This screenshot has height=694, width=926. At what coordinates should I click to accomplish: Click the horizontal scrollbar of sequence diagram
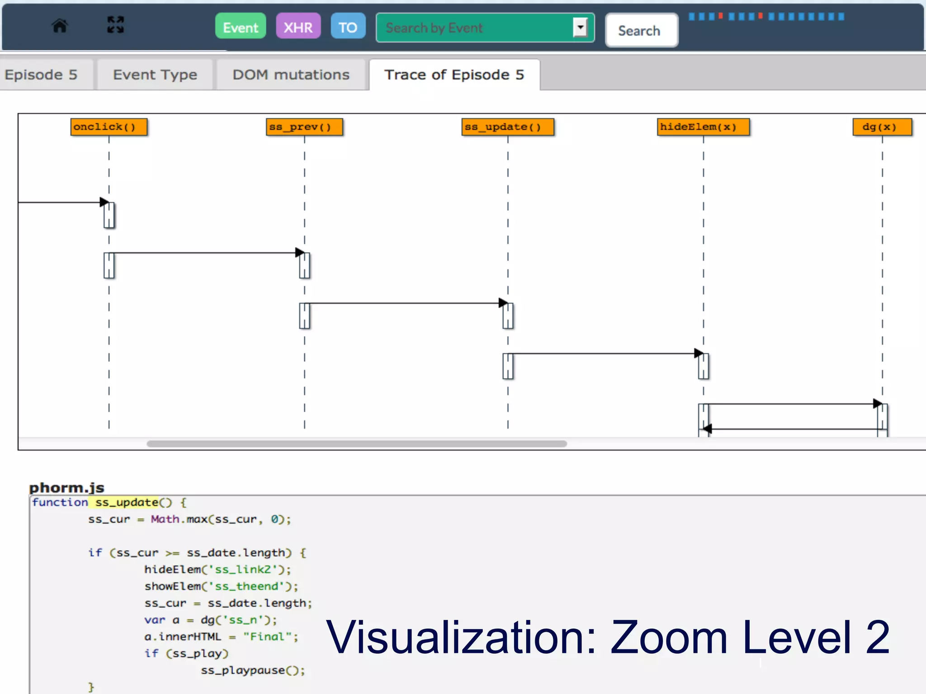357,444
